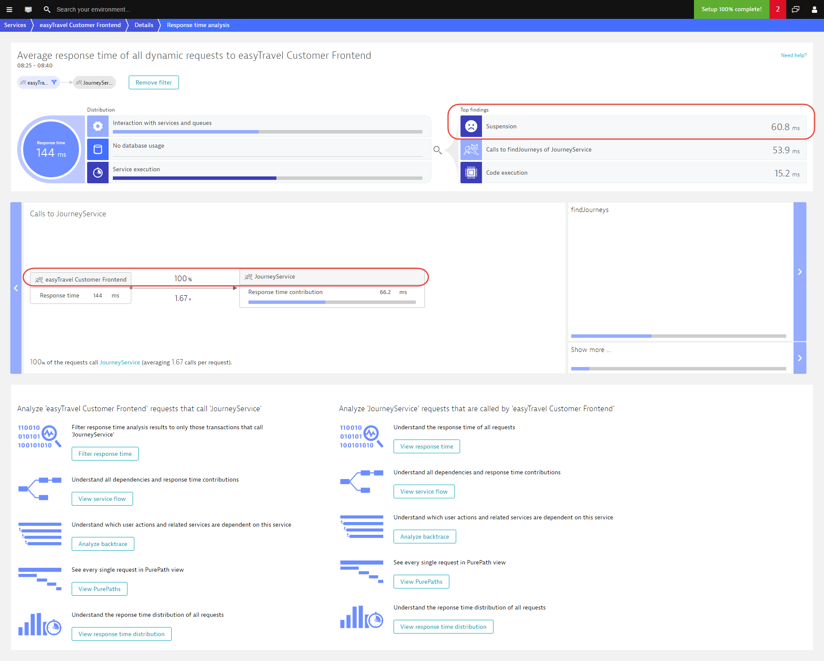Open the JourneyService link in summary sentence
The height and width of the screenshot is (661, 824).
[120, 362]
